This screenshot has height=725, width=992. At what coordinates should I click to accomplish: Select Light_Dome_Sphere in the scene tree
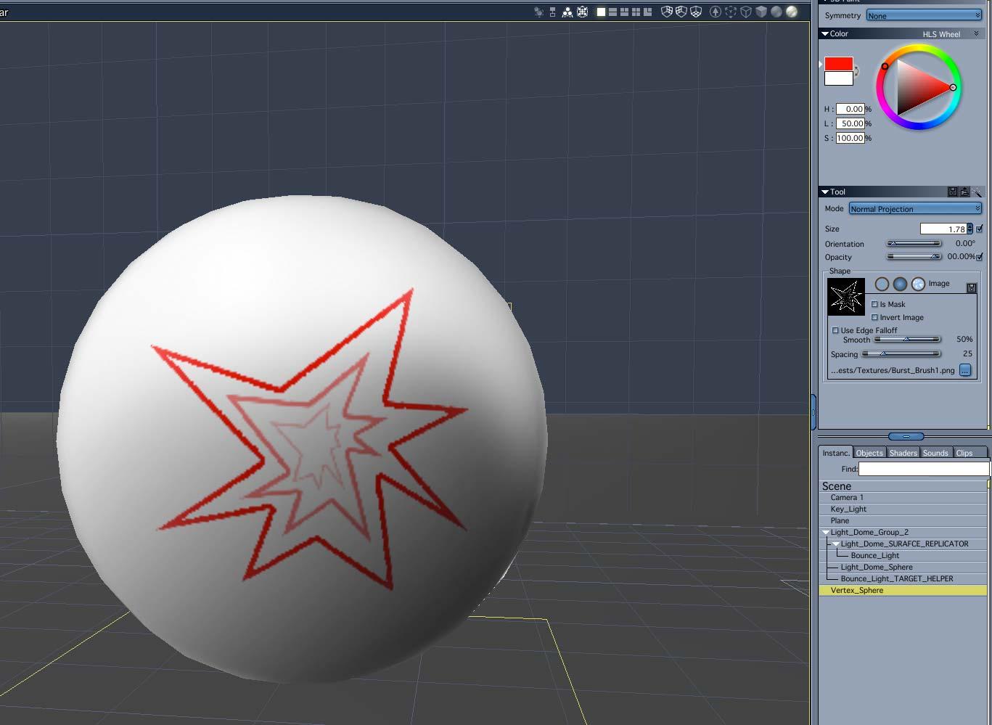point(877,567)
